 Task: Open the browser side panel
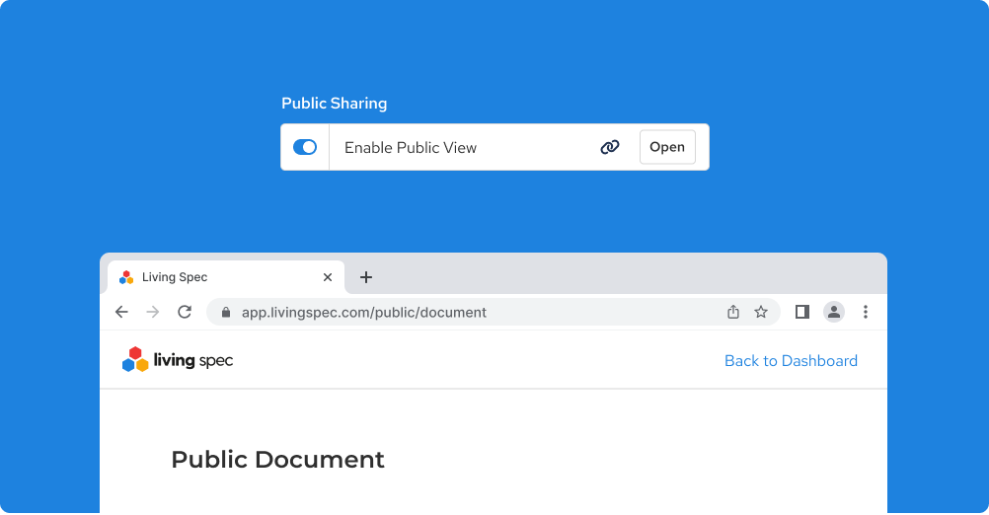pyautogui.click(x=802, y=312)
